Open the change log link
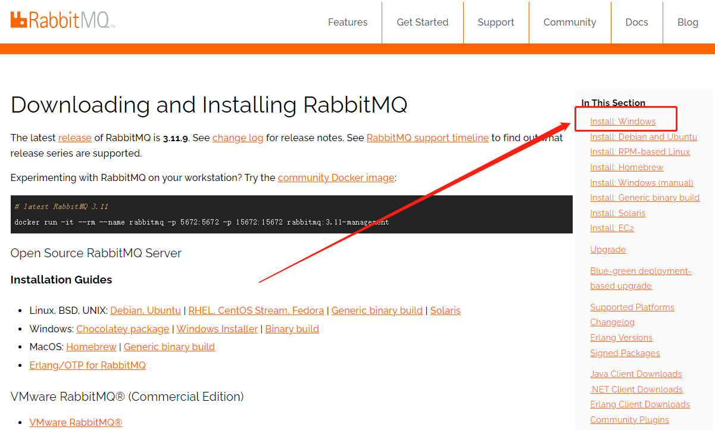 [238, 138]
